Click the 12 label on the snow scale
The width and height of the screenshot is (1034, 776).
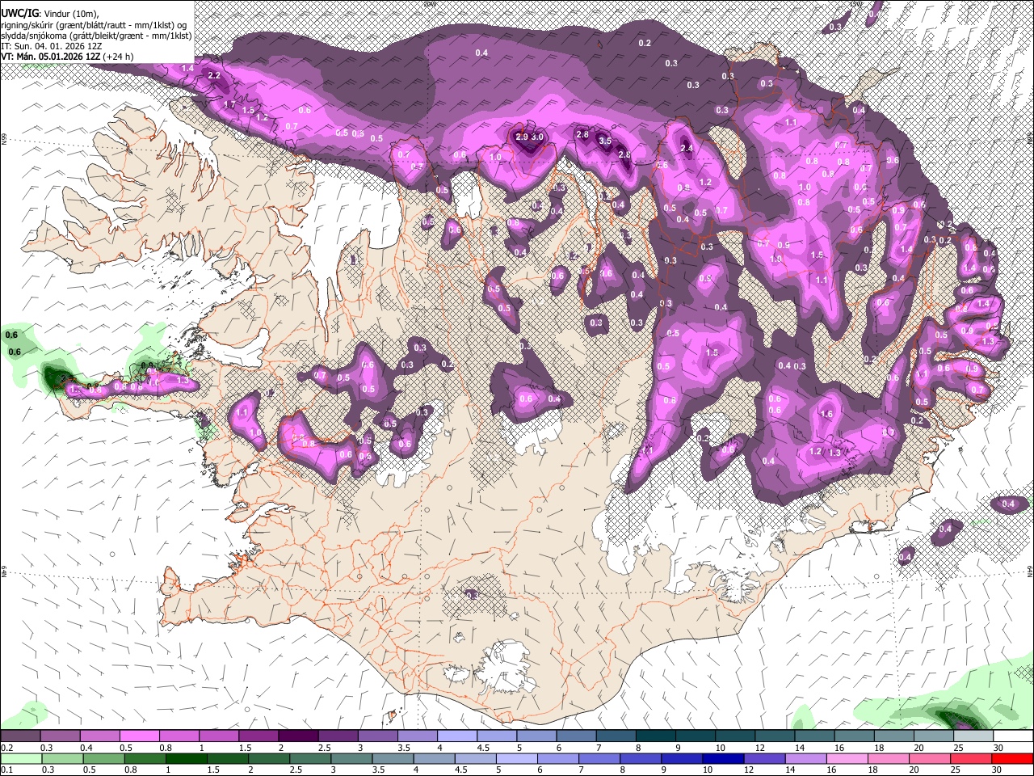pyautogui.click(x=760, y=748)
